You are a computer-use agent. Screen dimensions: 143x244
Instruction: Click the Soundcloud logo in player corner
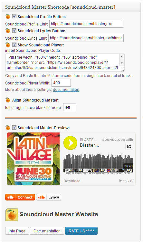(118, 140)
